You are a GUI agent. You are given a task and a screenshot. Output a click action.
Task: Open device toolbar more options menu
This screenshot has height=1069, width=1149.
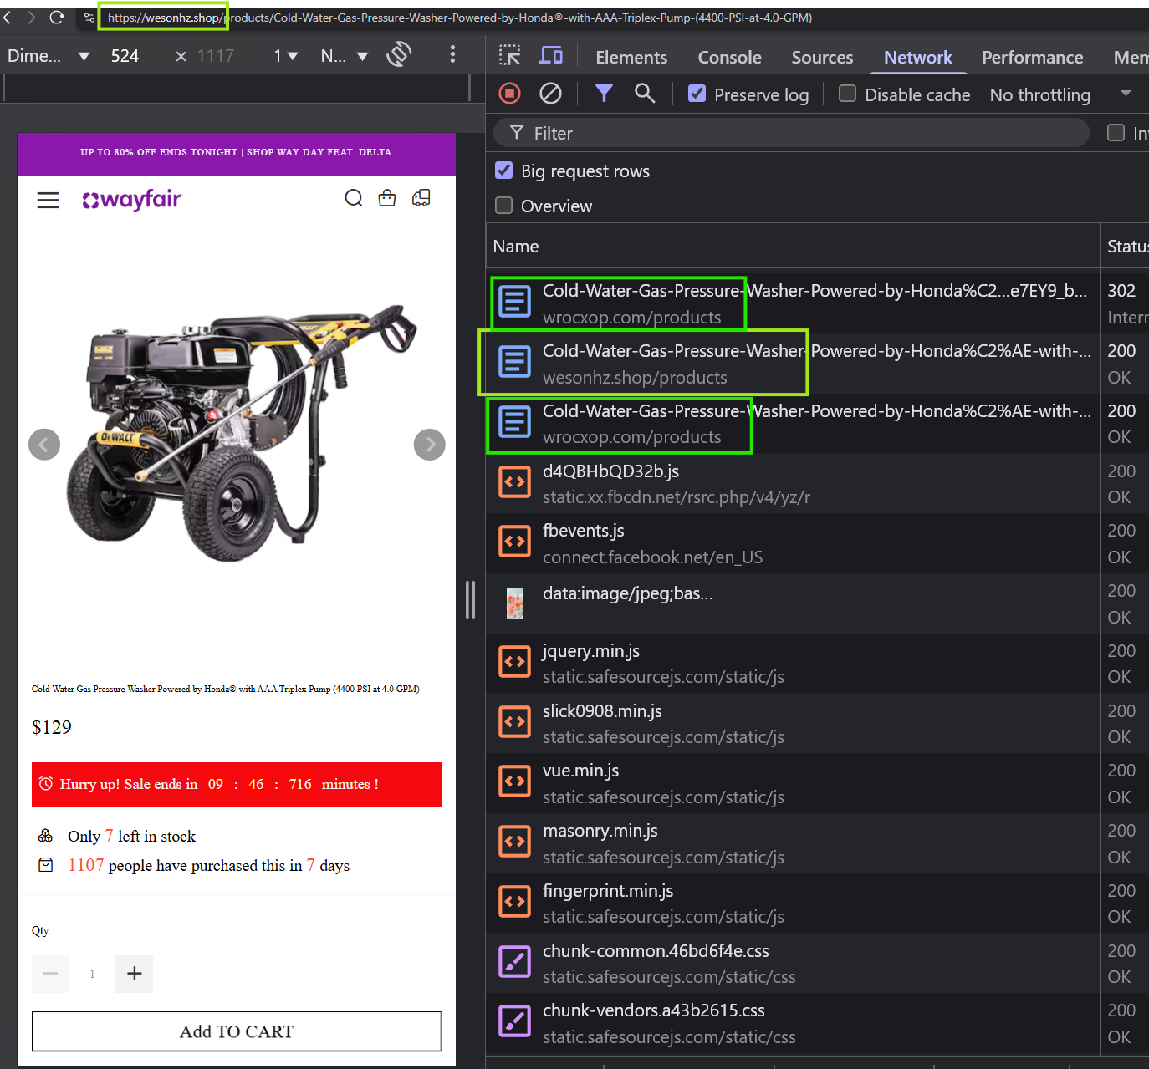(x=452, y=55)
